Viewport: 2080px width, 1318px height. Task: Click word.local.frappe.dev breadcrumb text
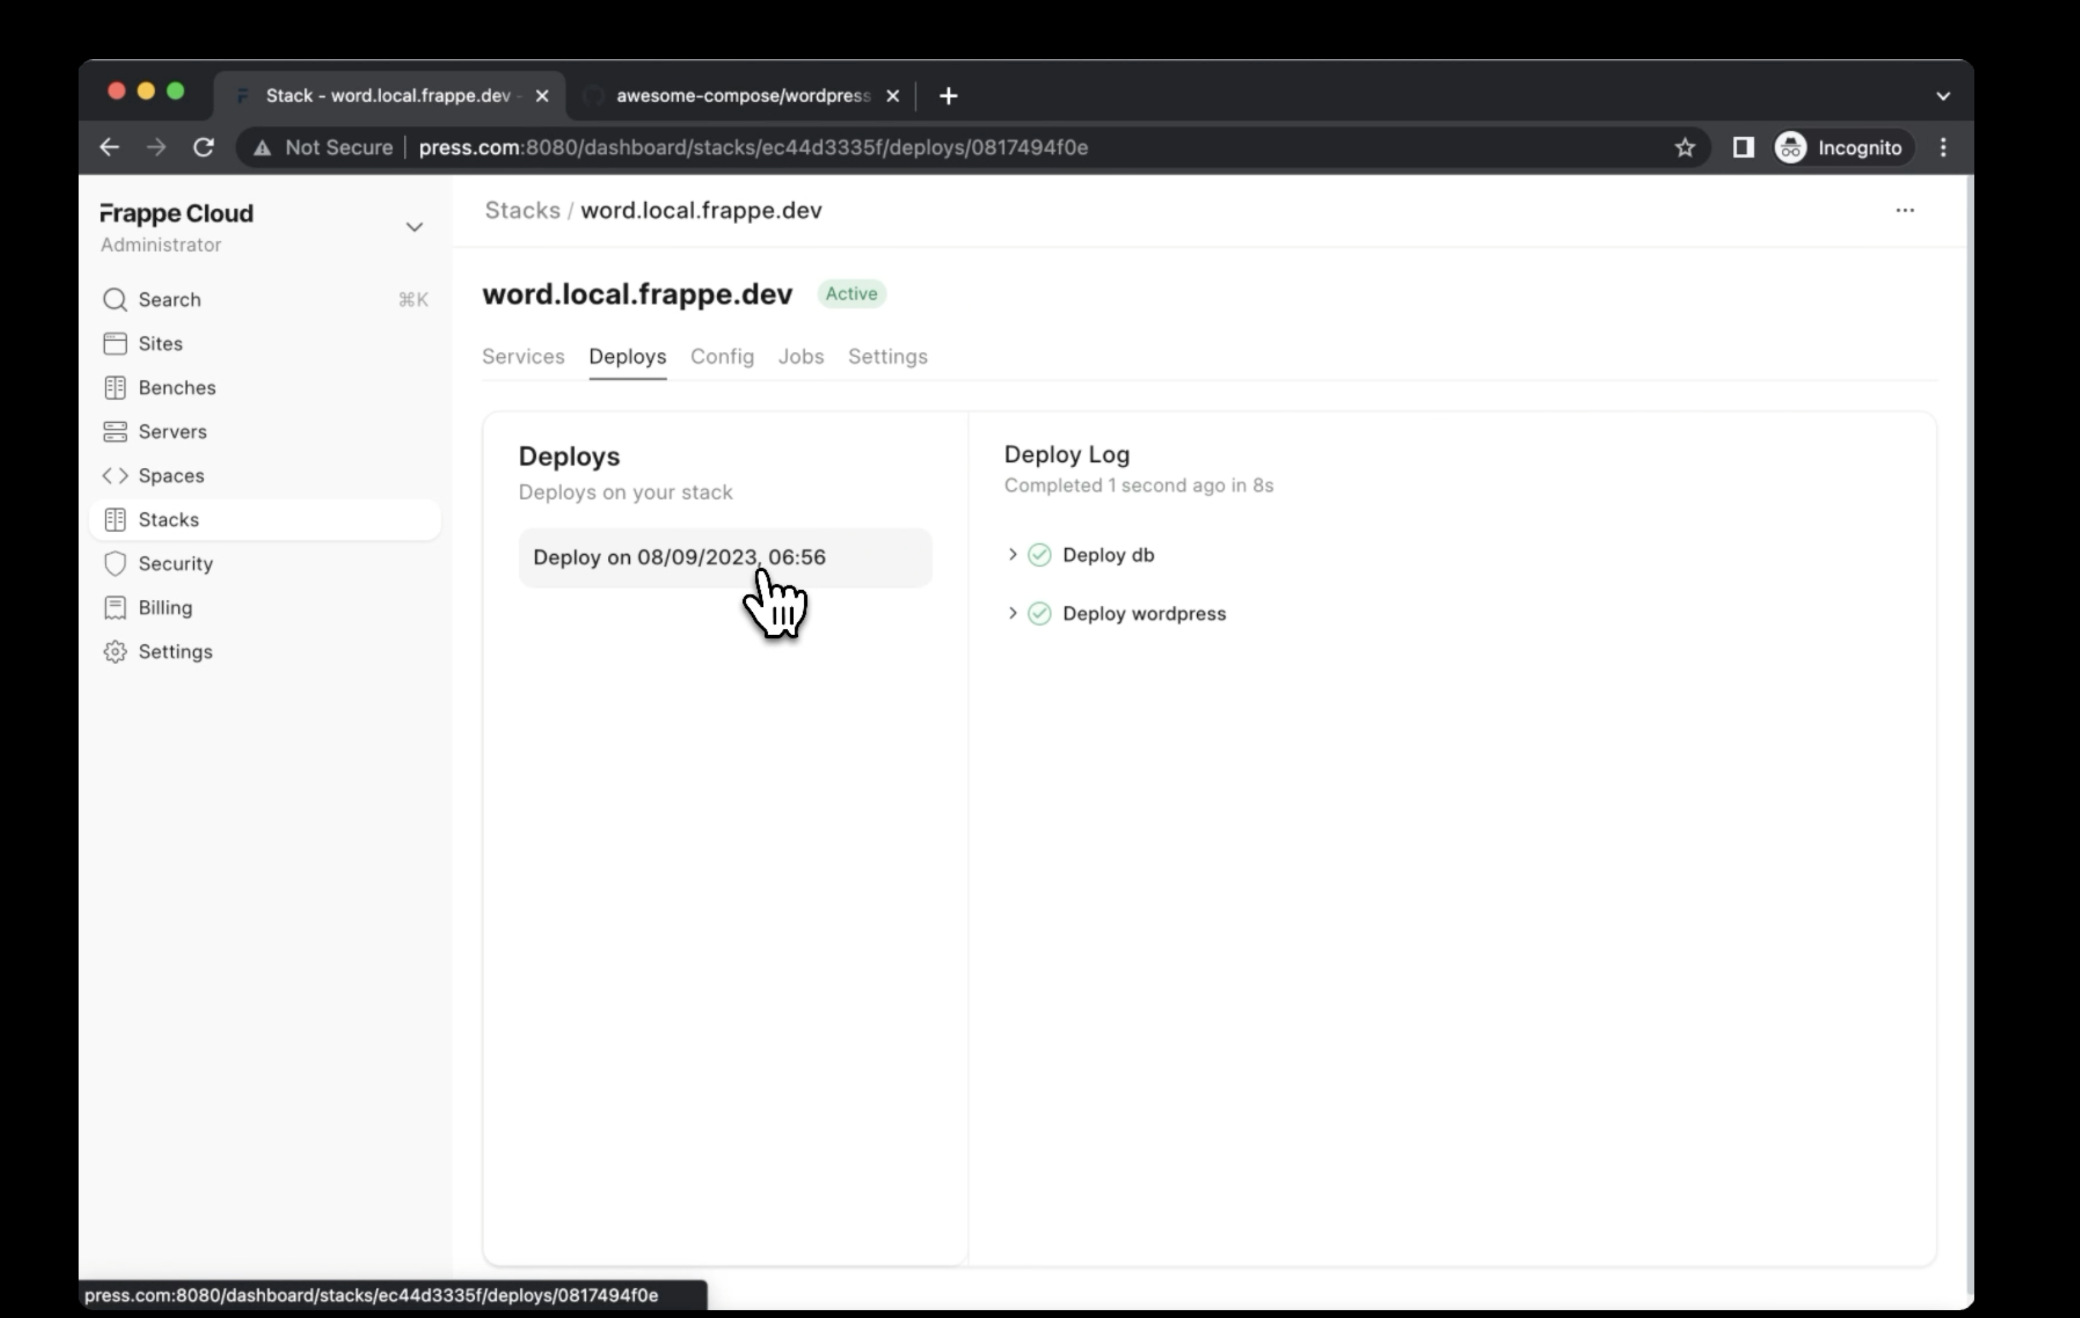click(x=701, y=210)
